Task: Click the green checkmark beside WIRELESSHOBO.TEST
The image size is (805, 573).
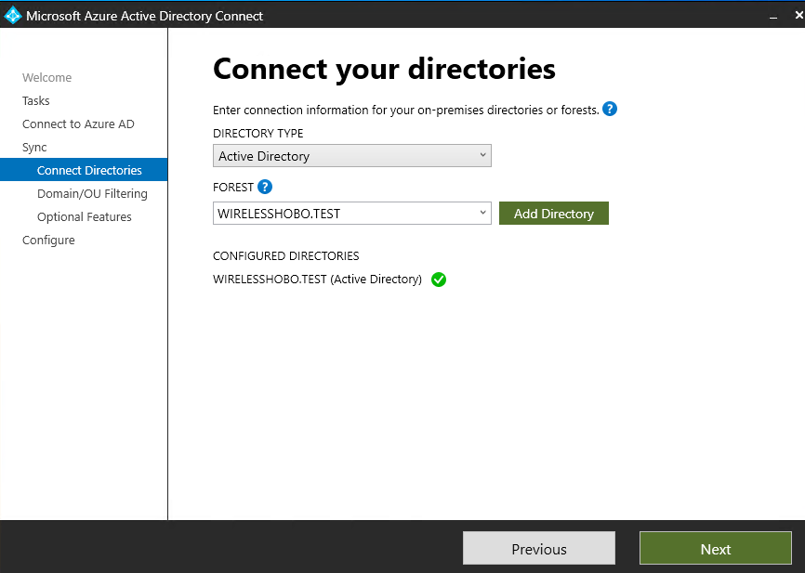Action: 439,280
